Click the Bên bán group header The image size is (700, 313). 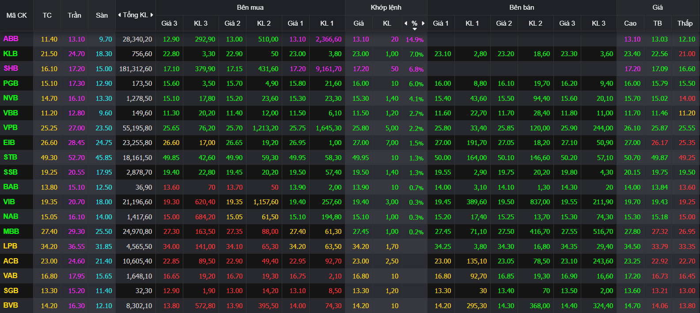click(522, 8)
